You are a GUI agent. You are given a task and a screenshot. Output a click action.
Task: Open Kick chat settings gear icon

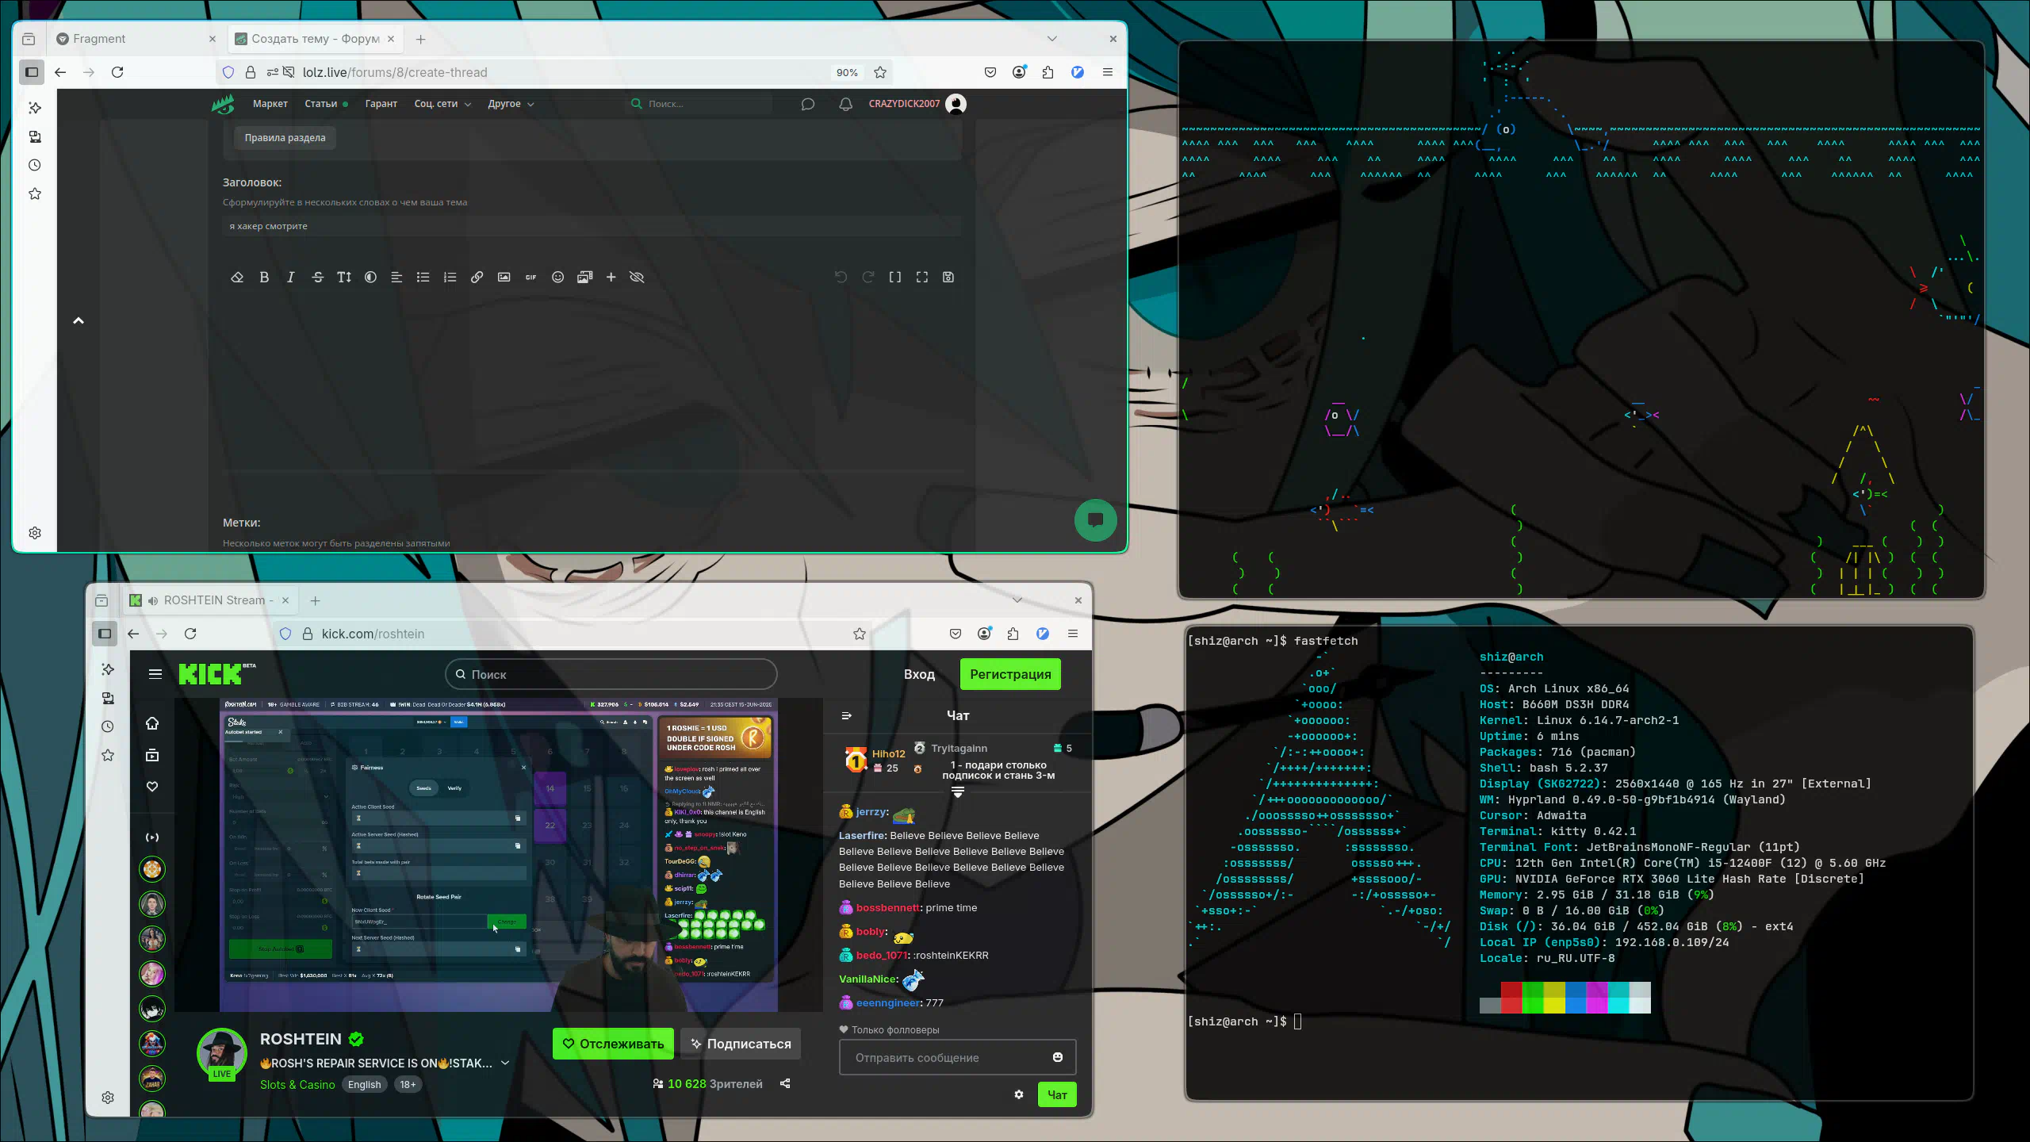[1019, 1095]
